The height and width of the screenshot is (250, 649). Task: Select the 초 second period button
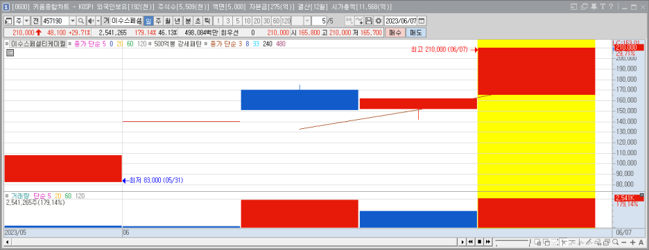(198, 21)
